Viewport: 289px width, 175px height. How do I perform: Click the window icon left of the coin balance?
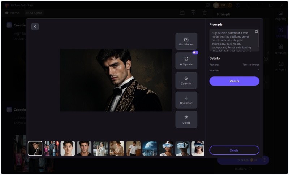click(208, 5)
